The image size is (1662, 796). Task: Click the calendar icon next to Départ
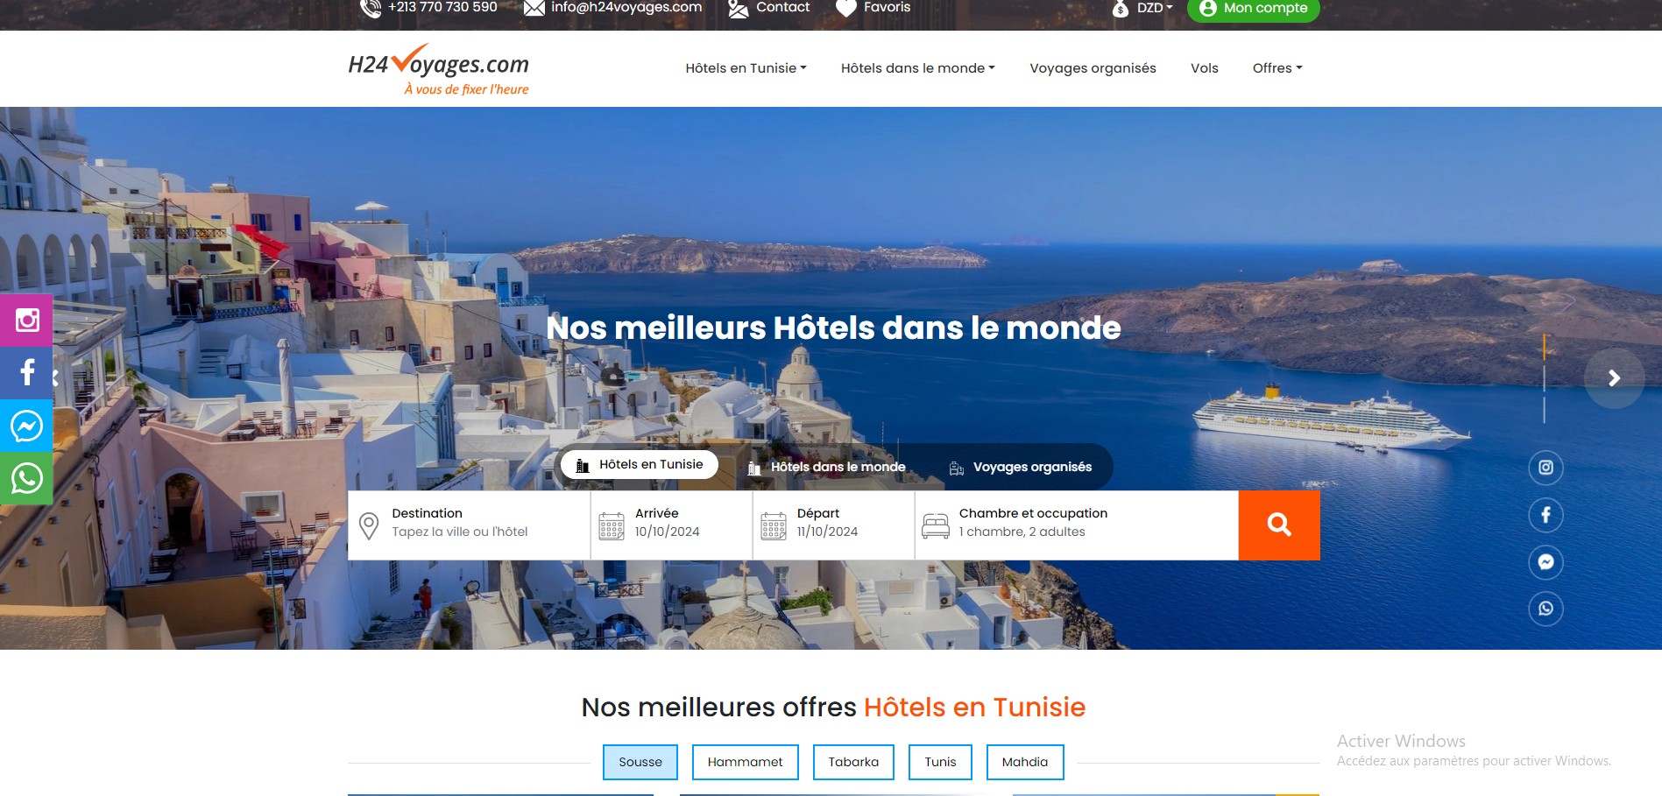[x=774, y=525]
